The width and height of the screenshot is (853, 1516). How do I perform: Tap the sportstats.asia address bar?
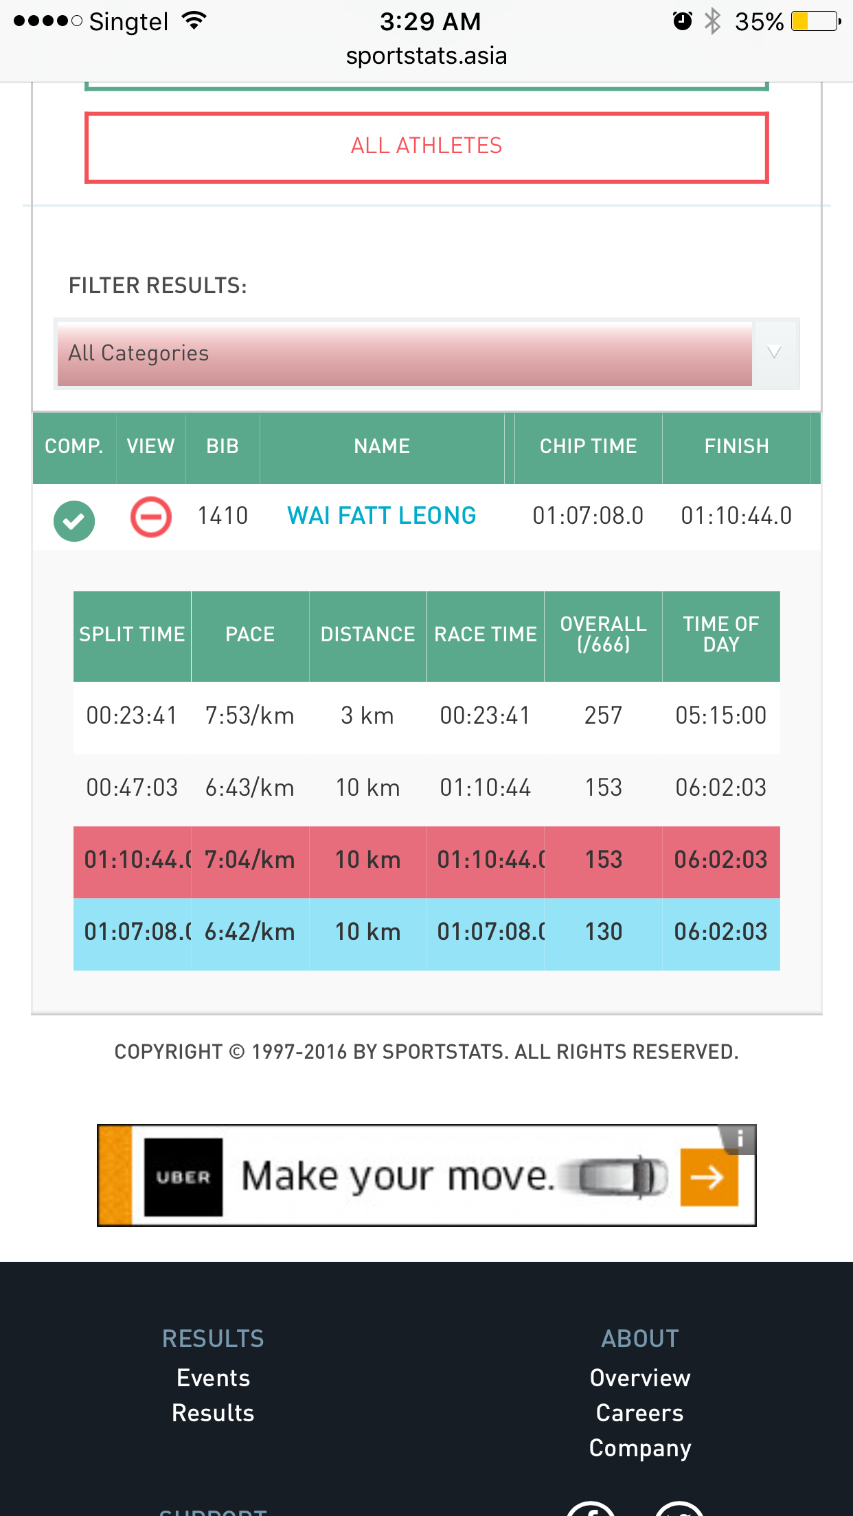click(427, 56)
